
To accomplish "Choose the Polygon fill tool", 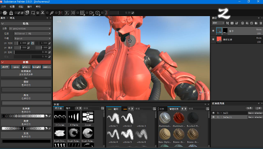I will tap(33, 13).
